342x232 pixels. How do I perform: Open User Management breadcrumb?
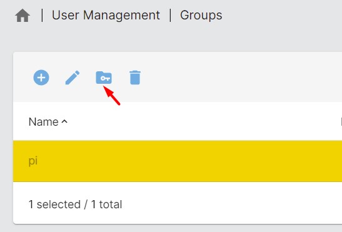tap(106, 15)
